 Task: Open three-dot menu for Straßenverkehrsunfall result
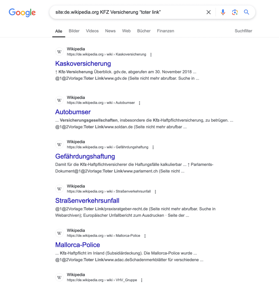(x=155, y=191)
